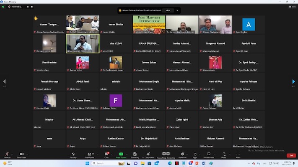The width and height of the screenshot is (298, 167).
Task: Open the View layout menu
Action: point(293,7)
